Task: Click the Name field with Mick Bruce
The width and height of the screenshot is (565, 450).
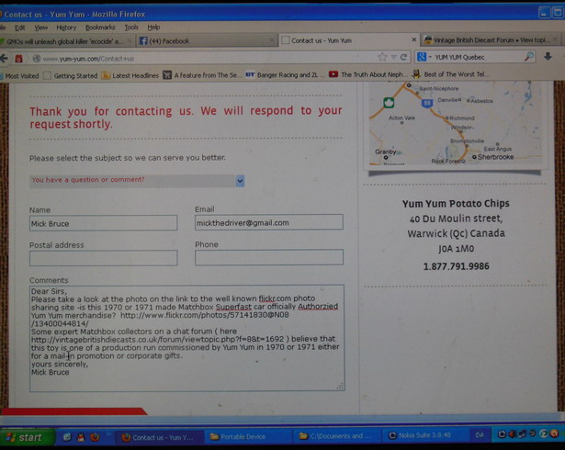Action: (104, 223)
